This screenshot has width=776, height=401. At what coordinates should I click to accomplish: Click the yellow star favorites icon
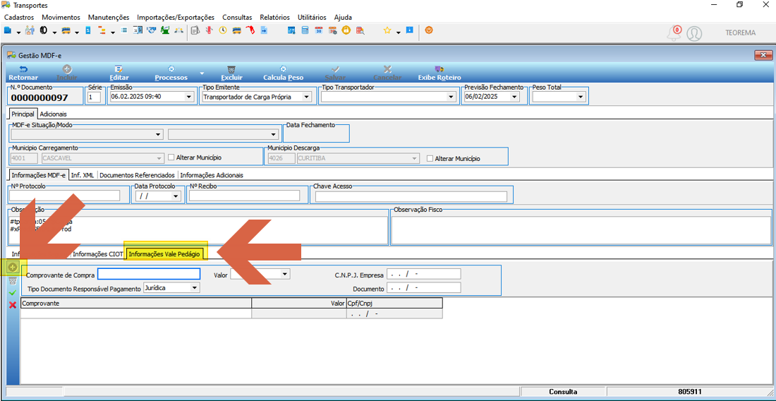point(387,30)
